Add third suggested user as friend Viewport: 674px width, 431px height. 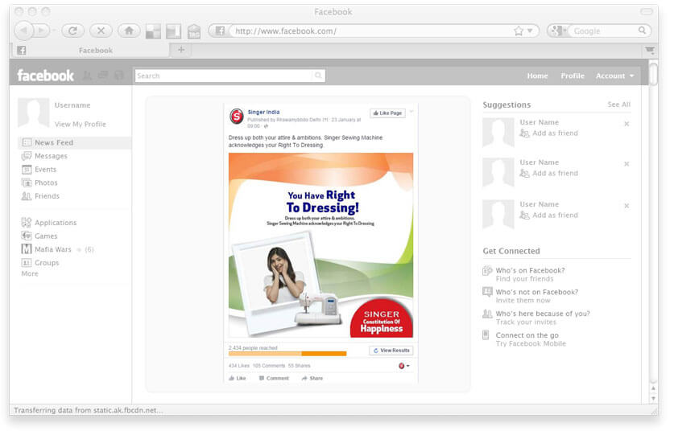[549, 215]
